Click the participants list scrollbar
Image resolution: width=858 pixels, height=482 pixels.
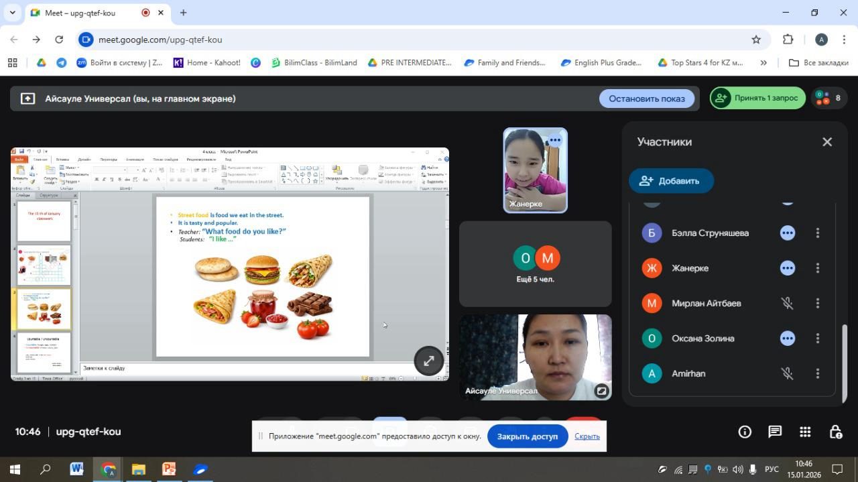coord(844,362)
